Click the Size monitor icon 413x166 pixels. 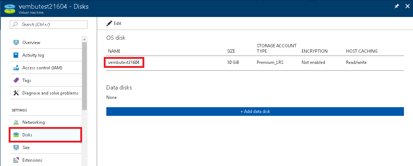(x=16, y=147)
